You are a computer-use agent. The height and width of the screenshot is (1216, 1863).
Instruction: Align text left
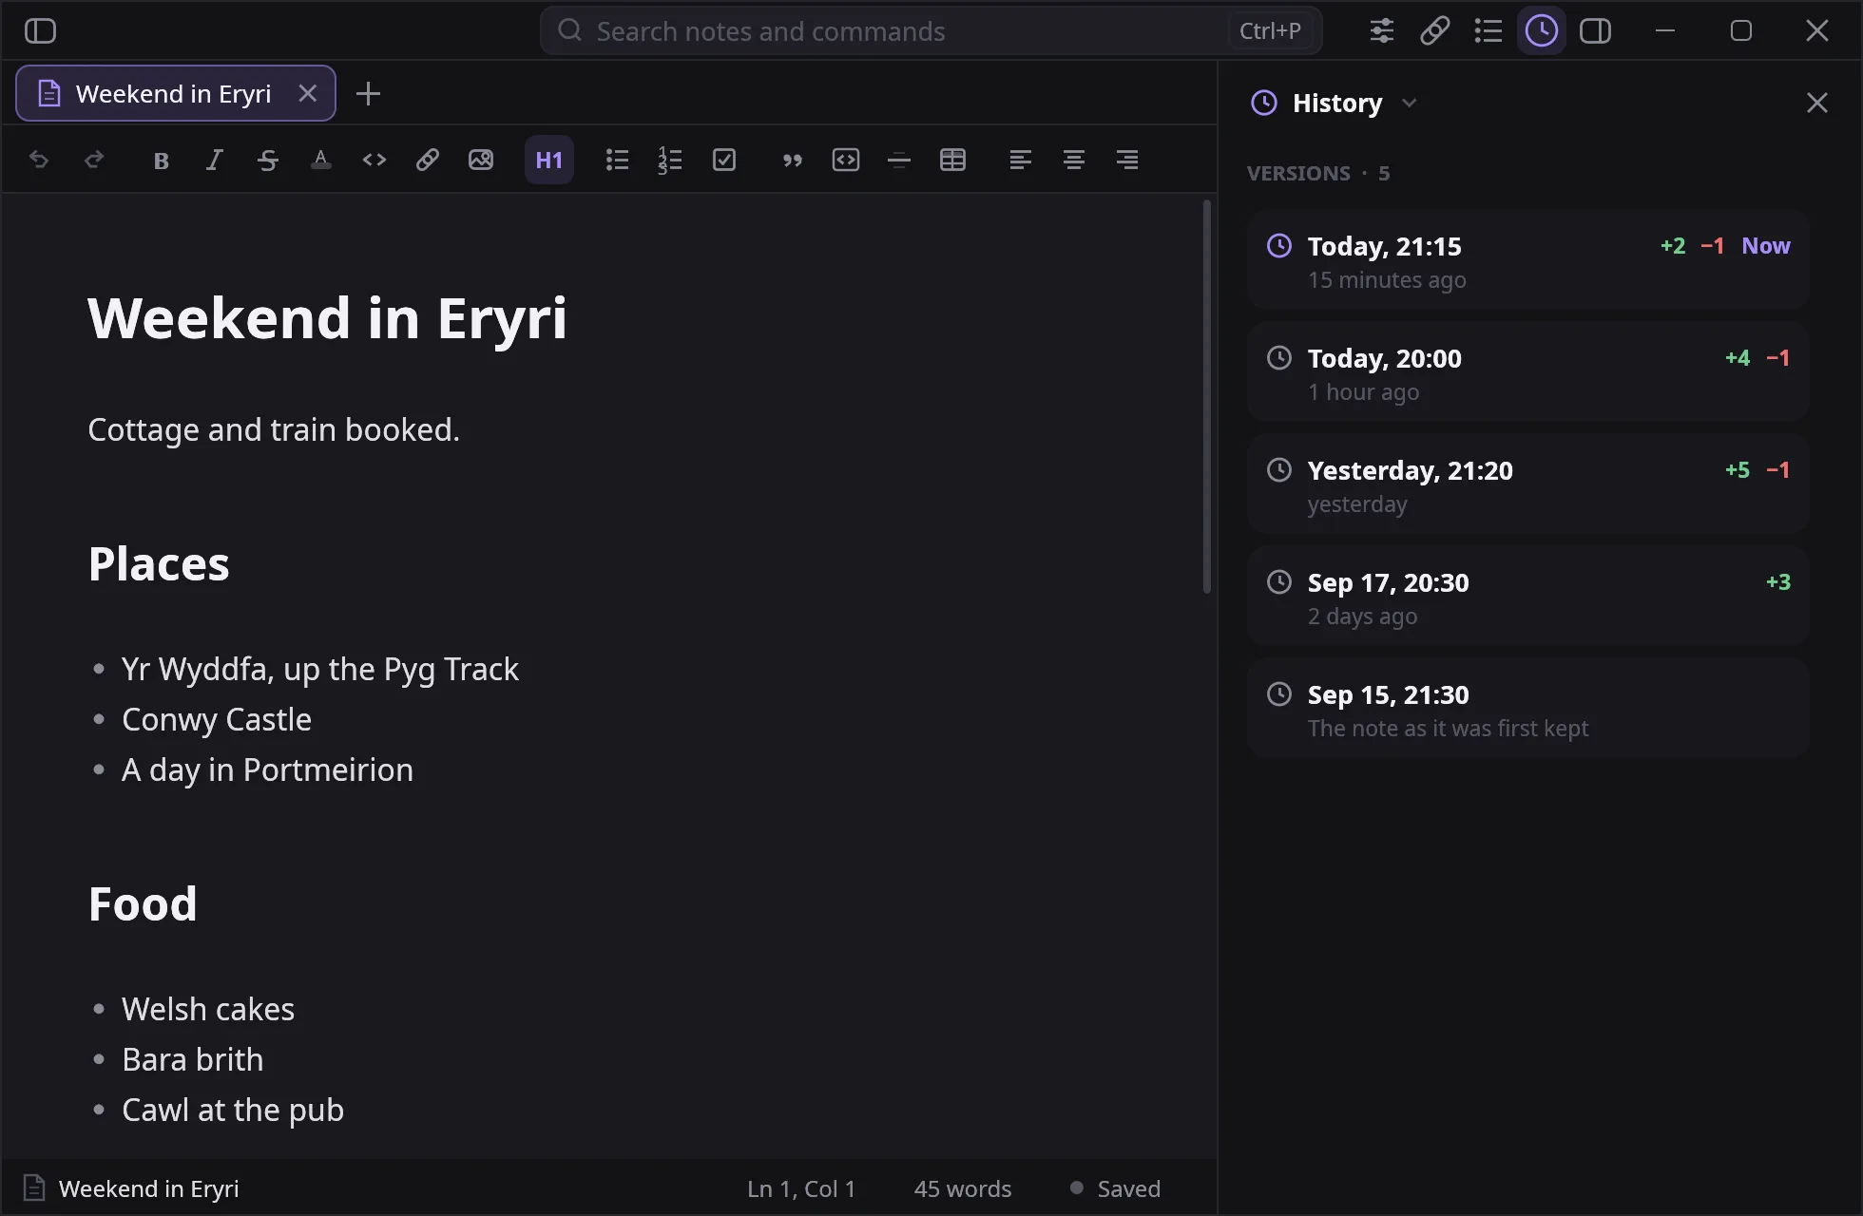tap(1021, 160)
